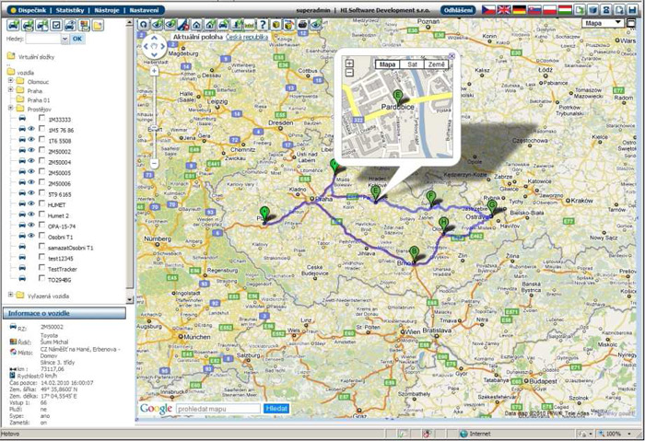Tick the checkbox next to TestTracker
This screenshot has height=441, width=645.
[x=41, y=268]
